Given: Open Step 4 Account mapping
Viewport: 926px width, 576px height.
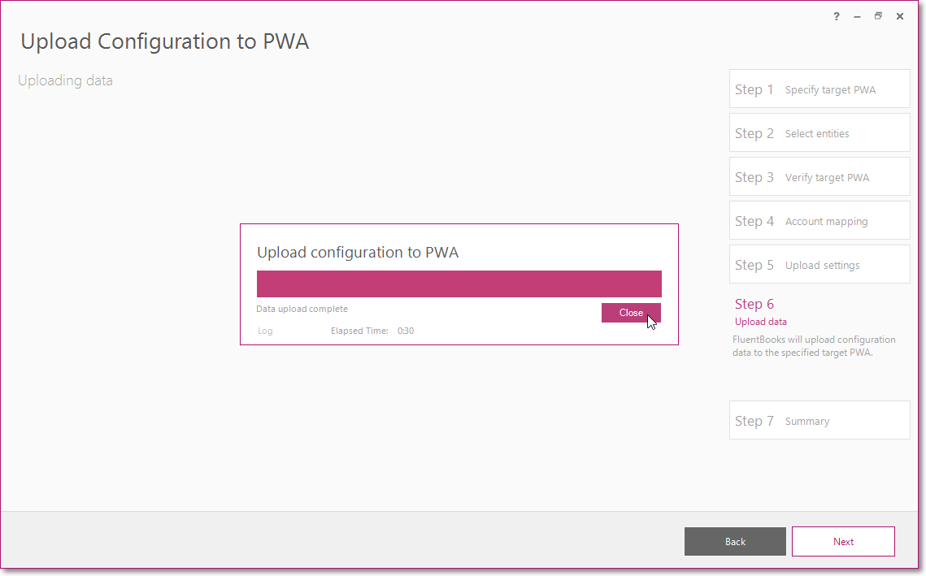Looking at the screenshot, I should [819, 221].
